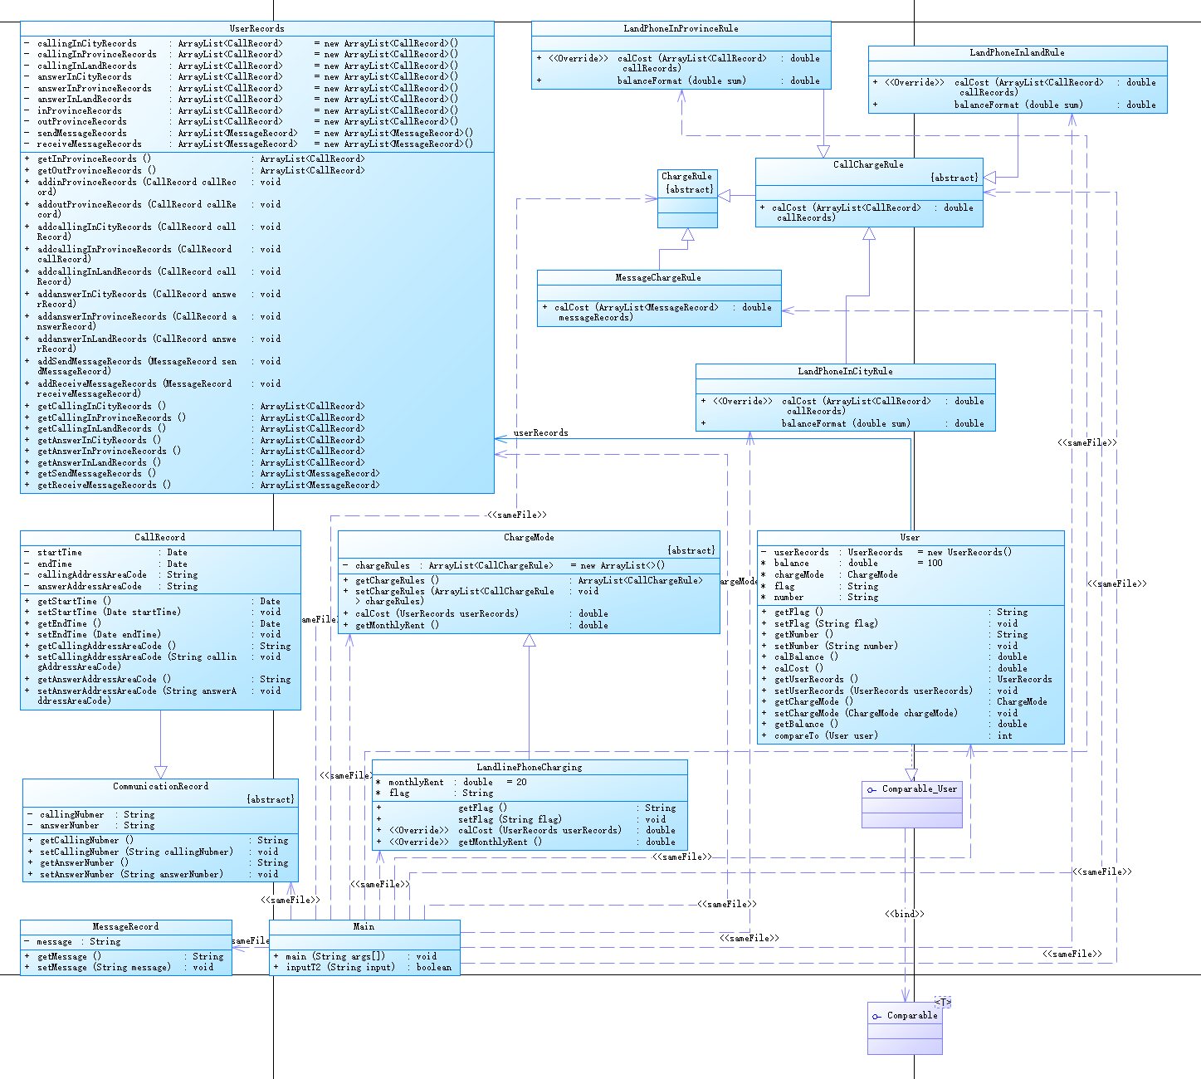This screenshot has height=1079, width=1201.
Task: Click the CallChargeRule class title
Action: (x=868, y=165)
